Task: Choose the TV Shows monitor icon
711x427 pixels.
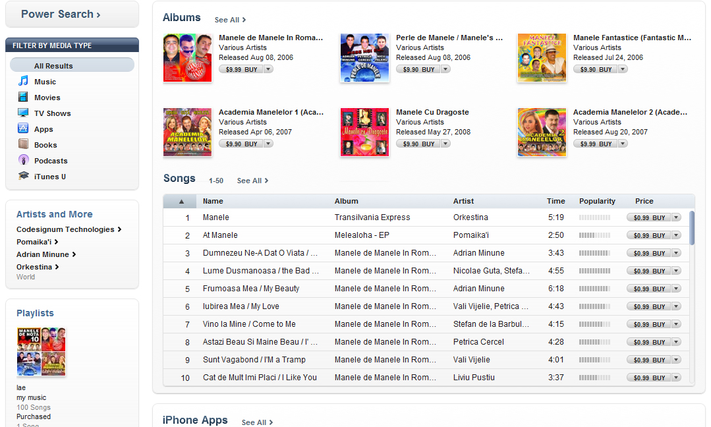Action: 23,113
